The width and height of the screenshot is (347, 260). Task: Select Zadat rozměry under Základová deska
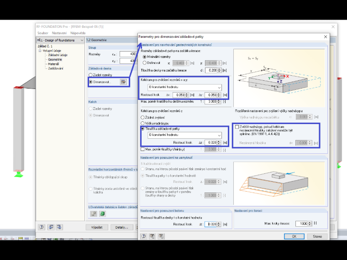pos(90,75)
